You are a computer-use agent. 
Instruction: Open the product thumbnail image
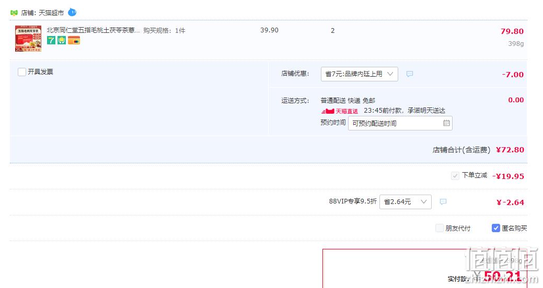pyautogui.click(x=28, y=39)
